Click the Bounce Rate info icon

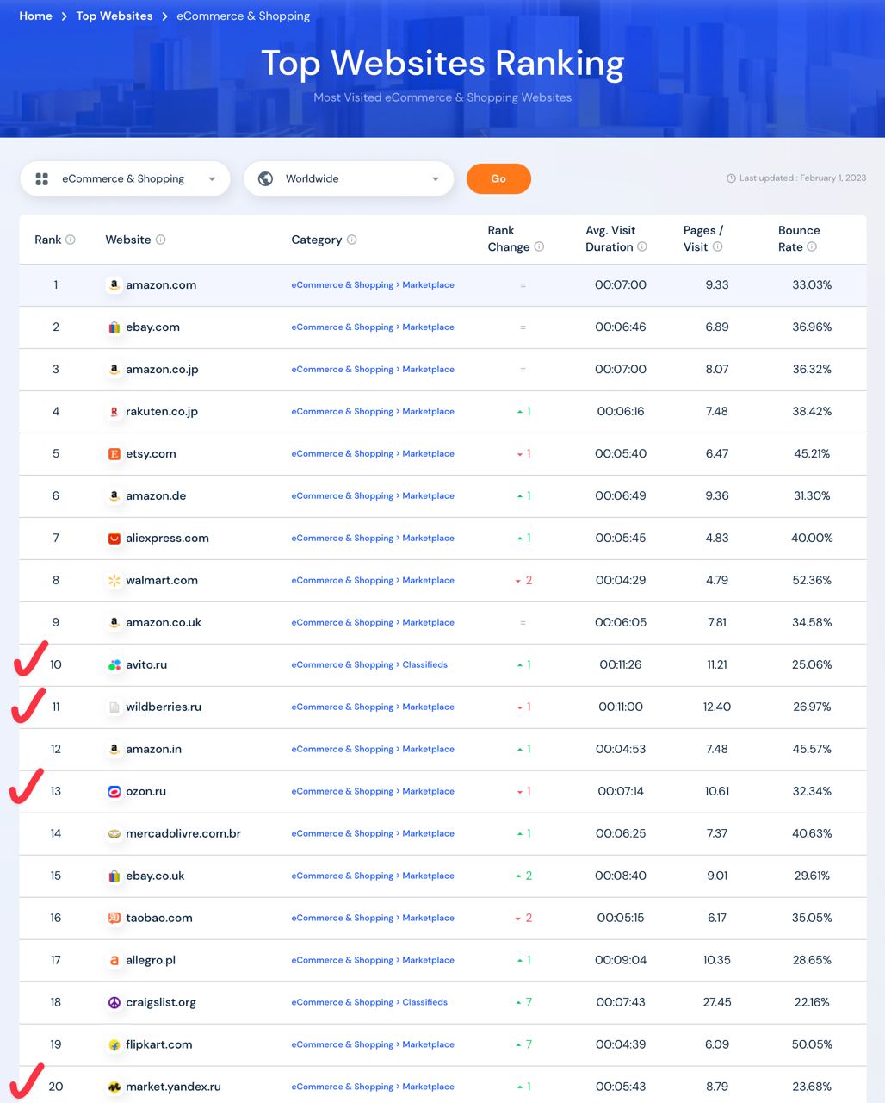pos(812,246)
